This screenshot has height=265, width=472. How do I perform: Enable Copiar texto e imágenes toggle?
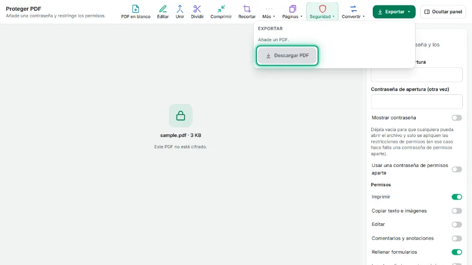tap(456, 211)
